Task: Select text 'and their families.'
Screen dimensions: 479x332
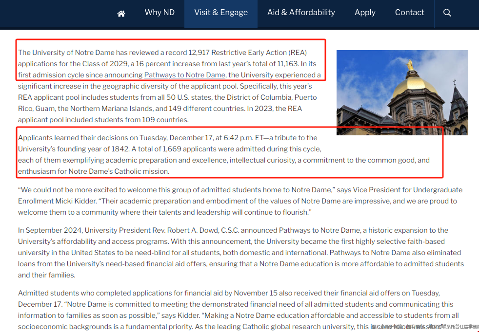Action: pyautogui.click(x=46, y=275)
